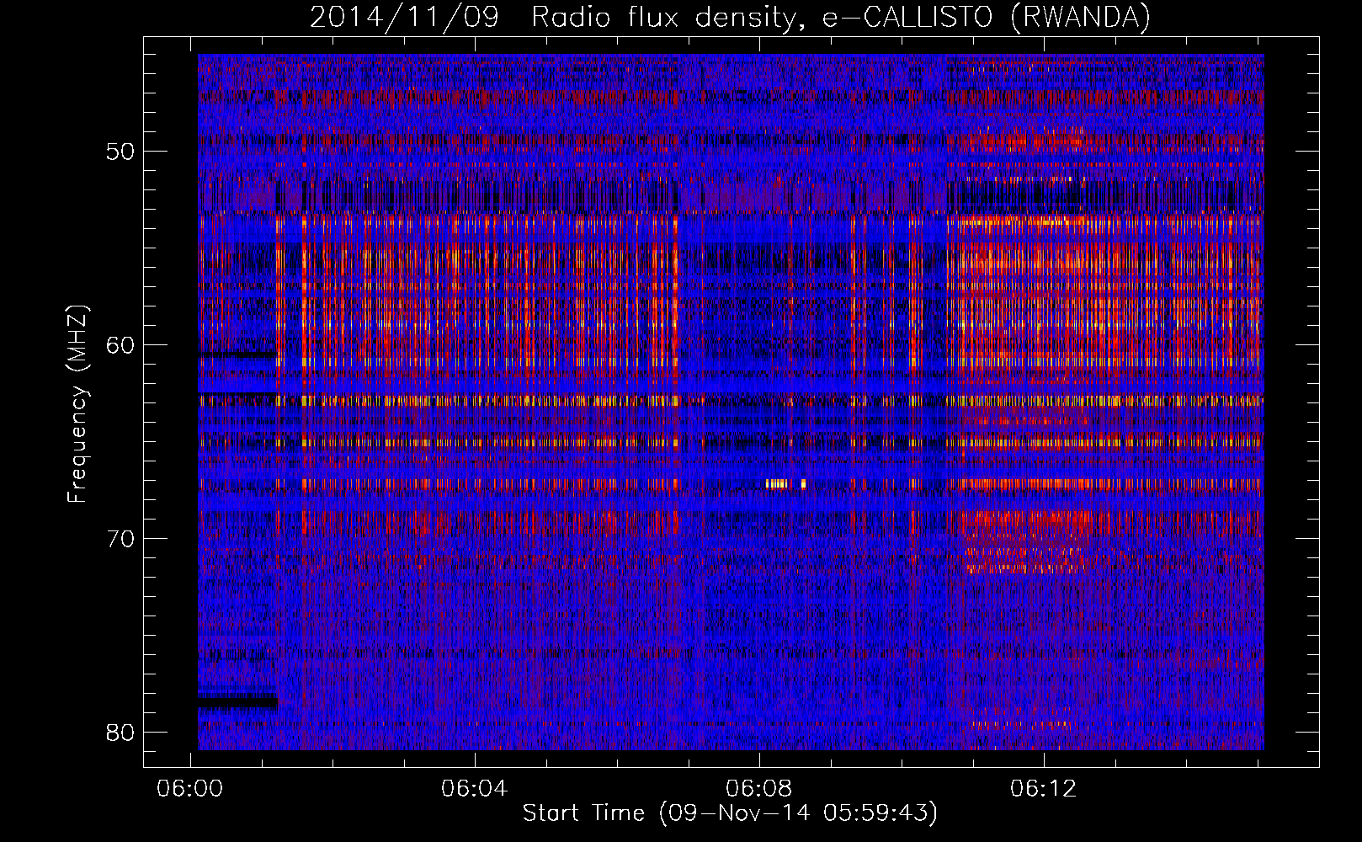The image size is (1362, 842).
Task: Click the 'Frequency (MHZ)' y-axis label
Action: pyautogui.click(x=77, y=404)
